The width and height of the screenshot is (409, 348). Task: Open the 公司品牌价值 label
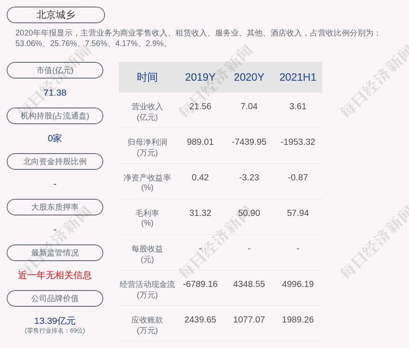pyautogui.click(x=55, y=298)
